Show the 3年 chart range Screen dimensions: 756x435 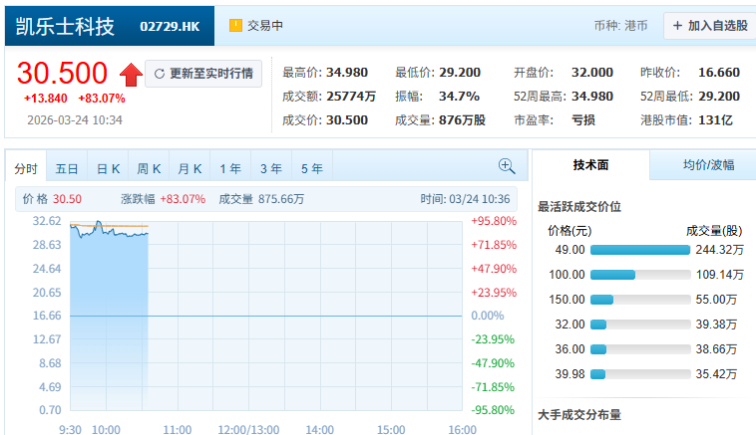[271, 169]
